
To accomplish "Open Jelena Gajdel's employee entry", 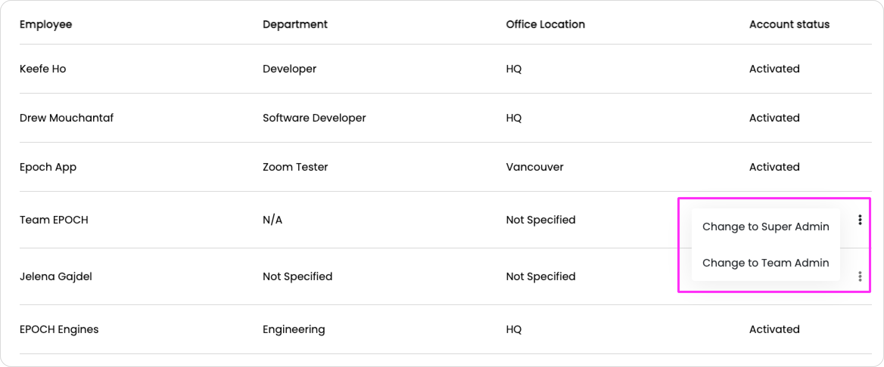I will (56, 276).
